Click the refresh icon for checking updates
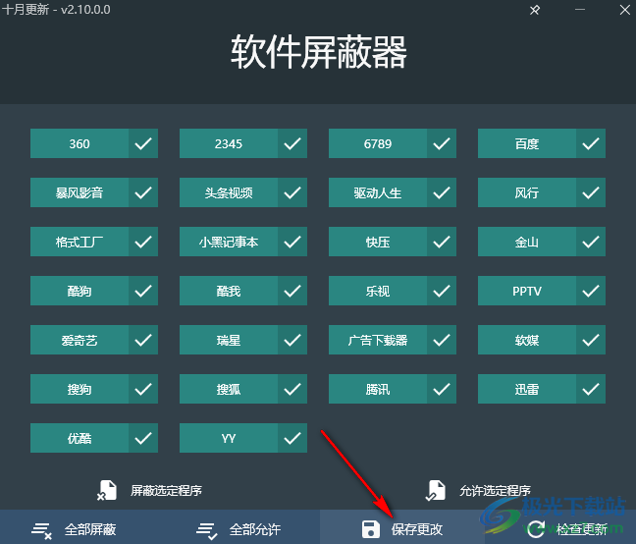This screenshot has height=544, width=636. [x=536, y=530]
